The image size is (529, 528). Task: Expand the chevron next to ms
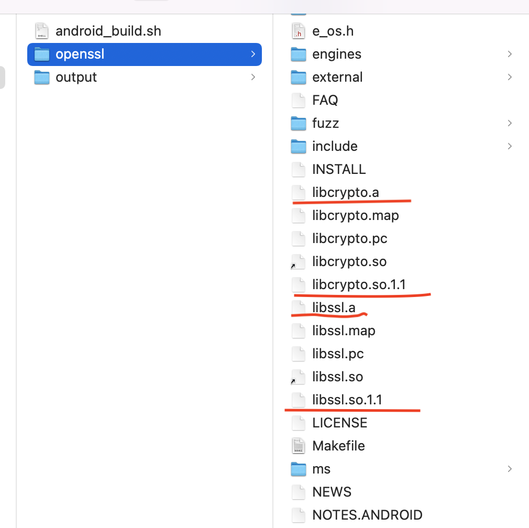click(x=509, y=469)
